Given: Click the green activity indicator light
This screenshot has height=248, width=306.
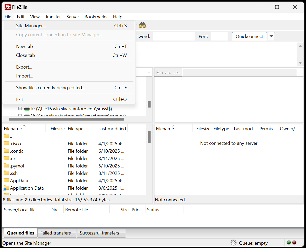Looking at the screenshot, I should [x=289, y=242].
